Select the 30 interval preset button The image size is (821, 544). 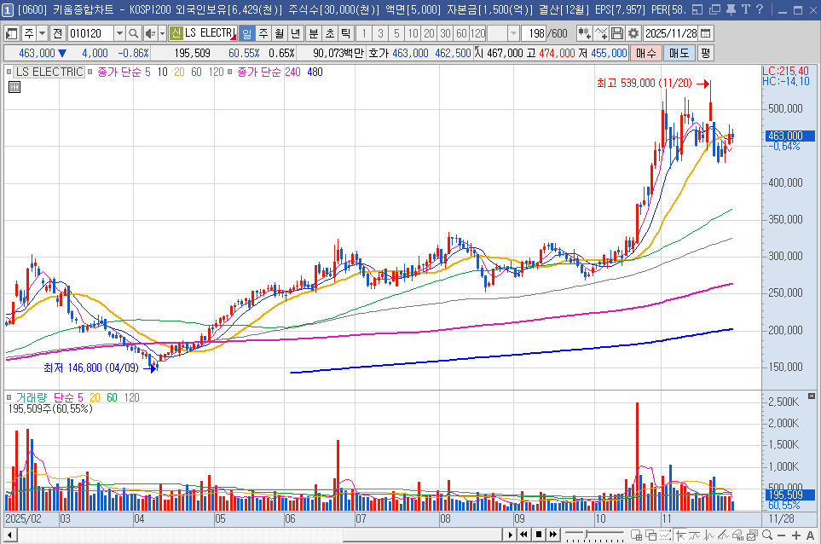[x=445, y=33]
